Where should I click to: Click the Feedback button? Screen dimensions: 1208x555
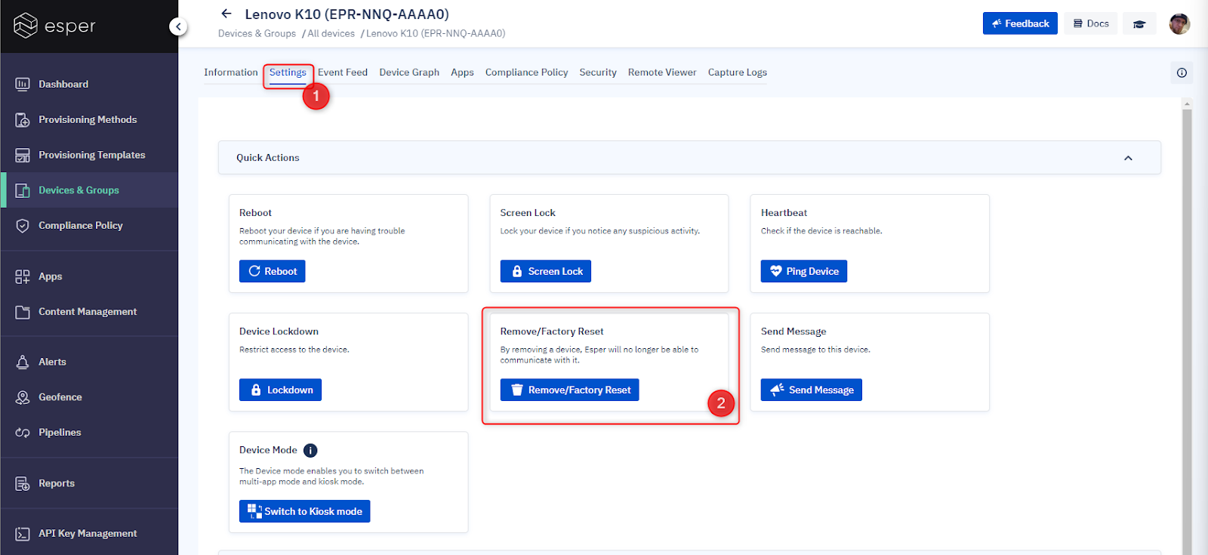point(1020,23)
